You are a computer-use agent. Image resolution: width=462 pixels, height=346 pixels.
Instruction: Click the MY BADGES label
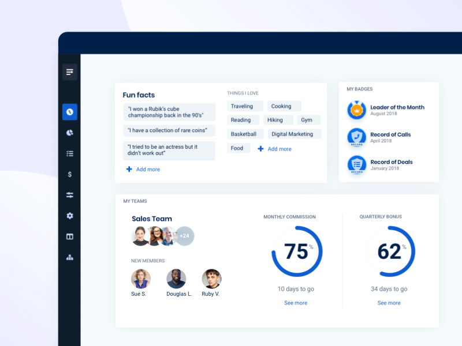coord(359,89)
